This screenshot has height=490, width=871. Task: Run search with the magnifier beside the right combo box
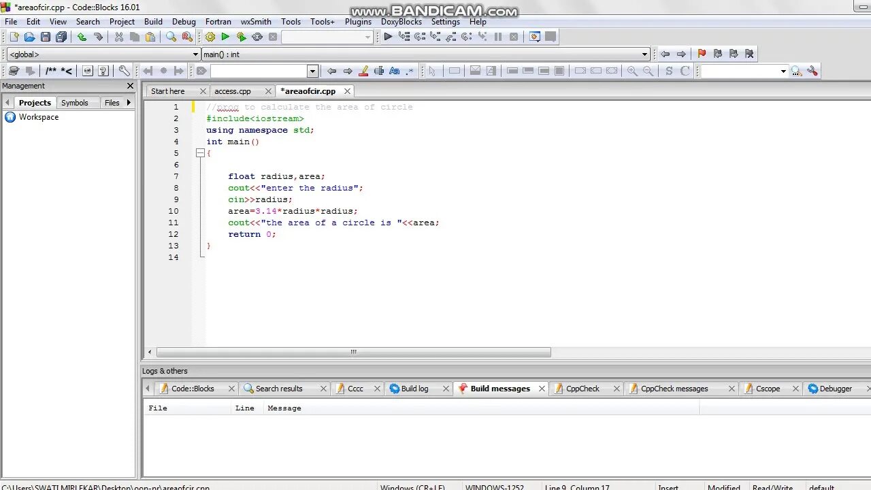coord(796,71)
